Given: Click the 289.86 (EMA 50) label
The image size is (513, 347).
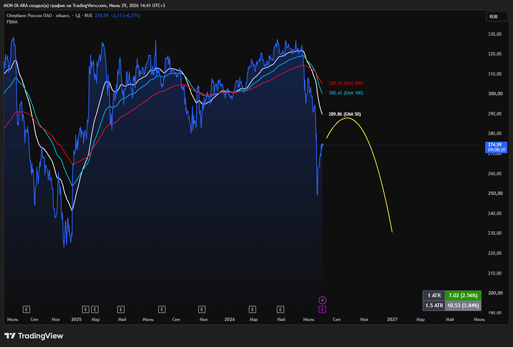Looking at the screenshot, I should 345,114.
